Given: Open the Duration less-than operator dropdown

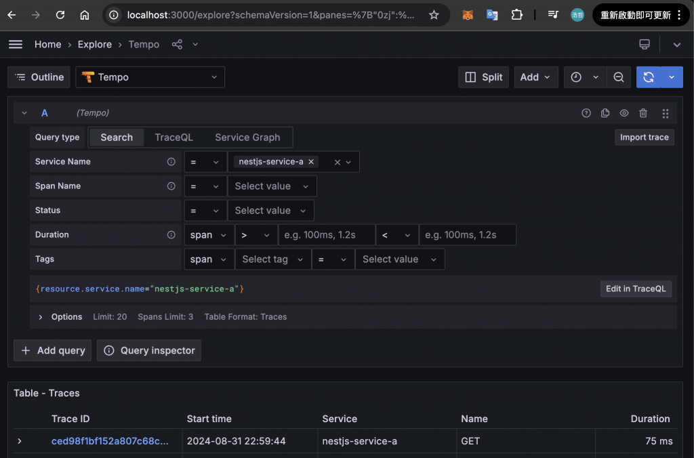Looking at the screenshot, I should (x=396, y=235).
